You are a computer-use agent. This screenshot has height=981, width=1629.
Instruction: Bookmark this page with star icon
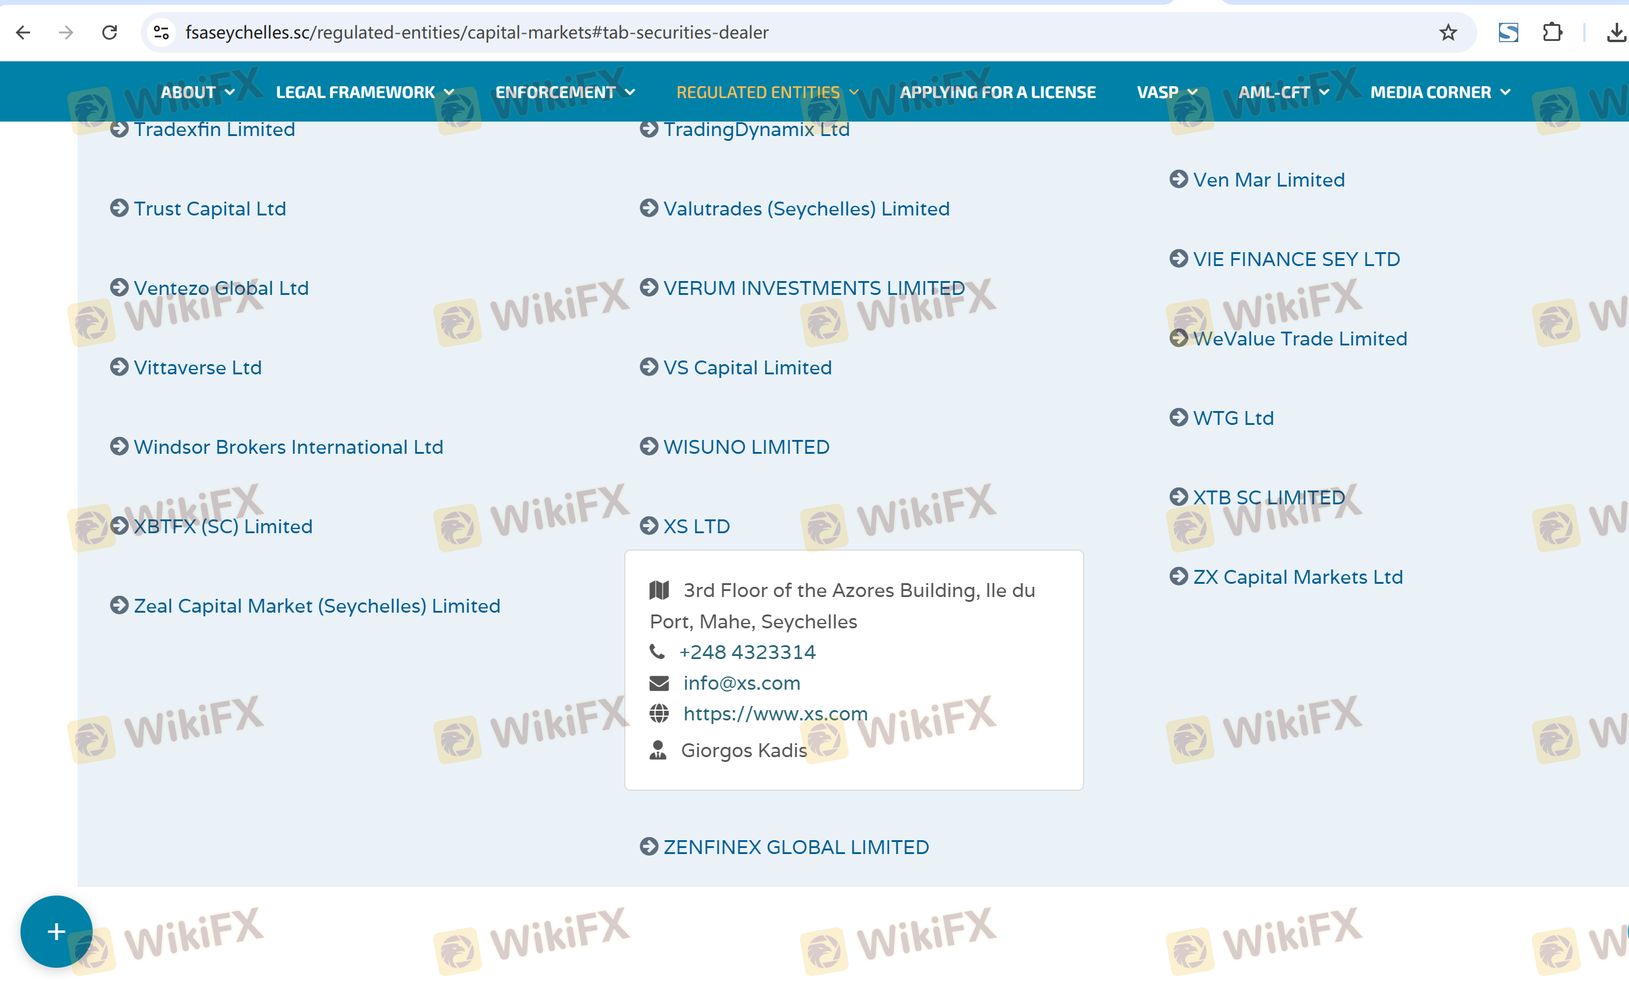(1448, 32)
